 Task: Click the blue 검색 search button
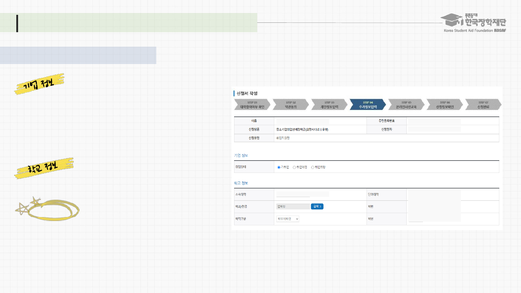tap(317, 207)
